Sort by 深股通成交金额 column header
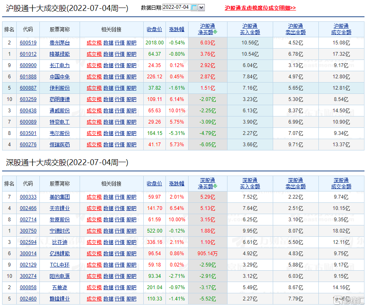Screen dimensions: 367x308 pyautogui.click(x=341, y=184)
